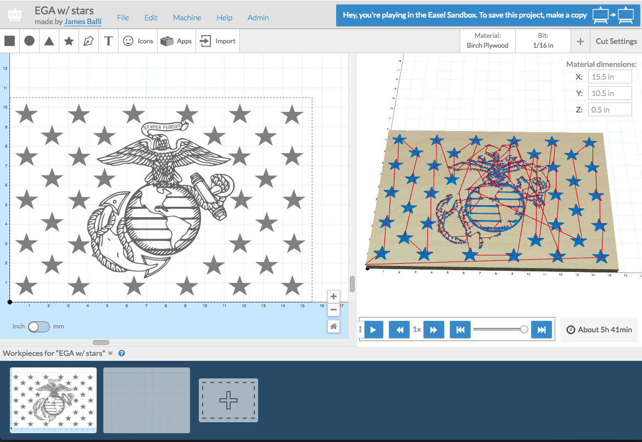Open Bit selector showing 1/16 in
The width and height of the screenshot is (642, 442).
tap(543, 41)
